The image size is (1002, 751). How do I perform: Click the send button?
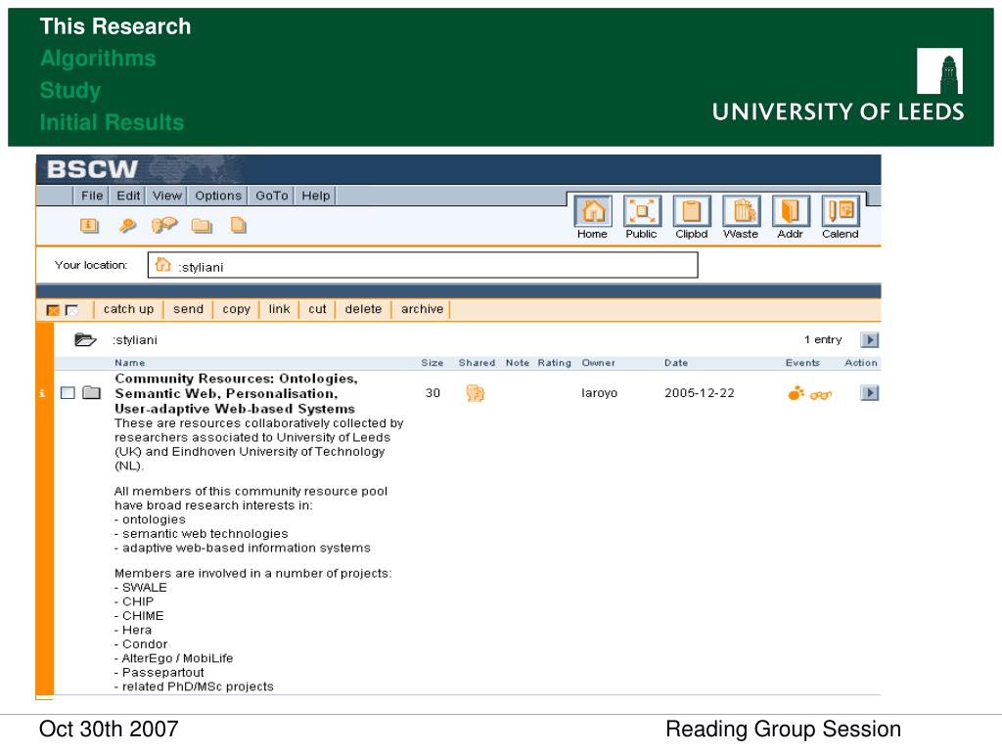click(x=188, y=309)
